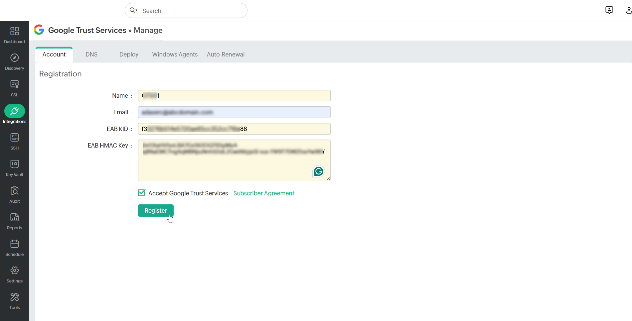Image resolution: width=632 pixels, height=321 pixels.
Task: View Reports from the sidebar
Action: 14,221
